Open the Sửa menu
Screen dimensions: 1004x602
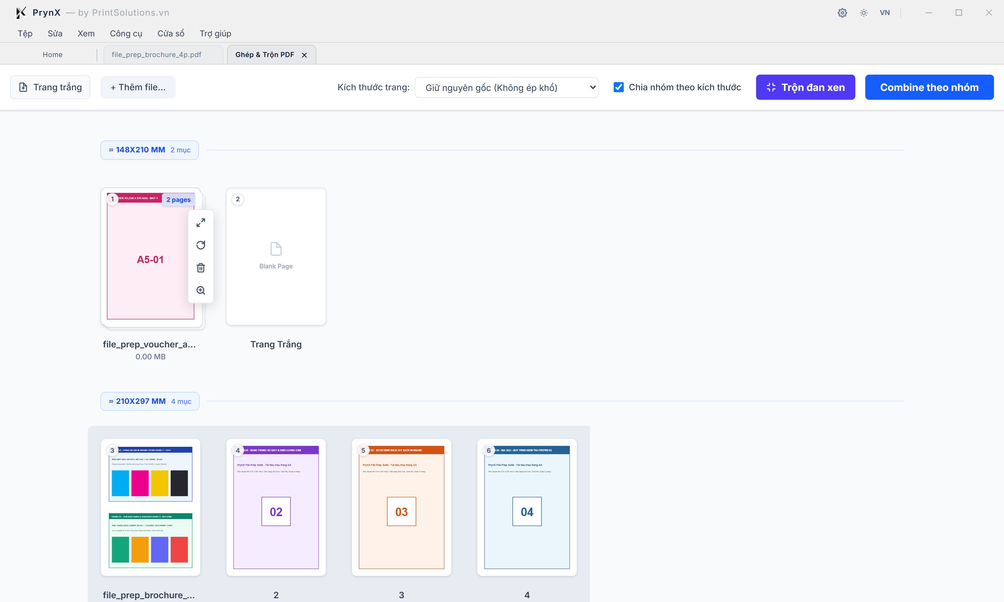pos(55,33)
